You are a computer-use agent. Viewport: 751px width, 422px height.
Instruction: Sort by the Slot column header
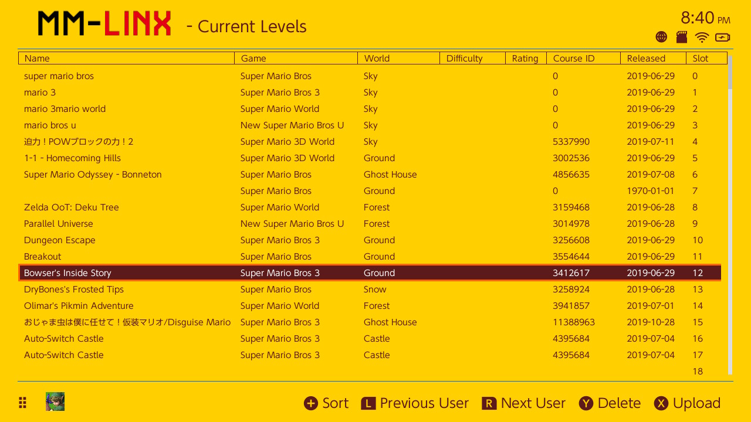point(707,58)
